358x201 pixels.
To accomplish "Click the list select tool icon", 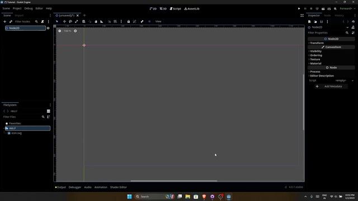I will 84,21.
